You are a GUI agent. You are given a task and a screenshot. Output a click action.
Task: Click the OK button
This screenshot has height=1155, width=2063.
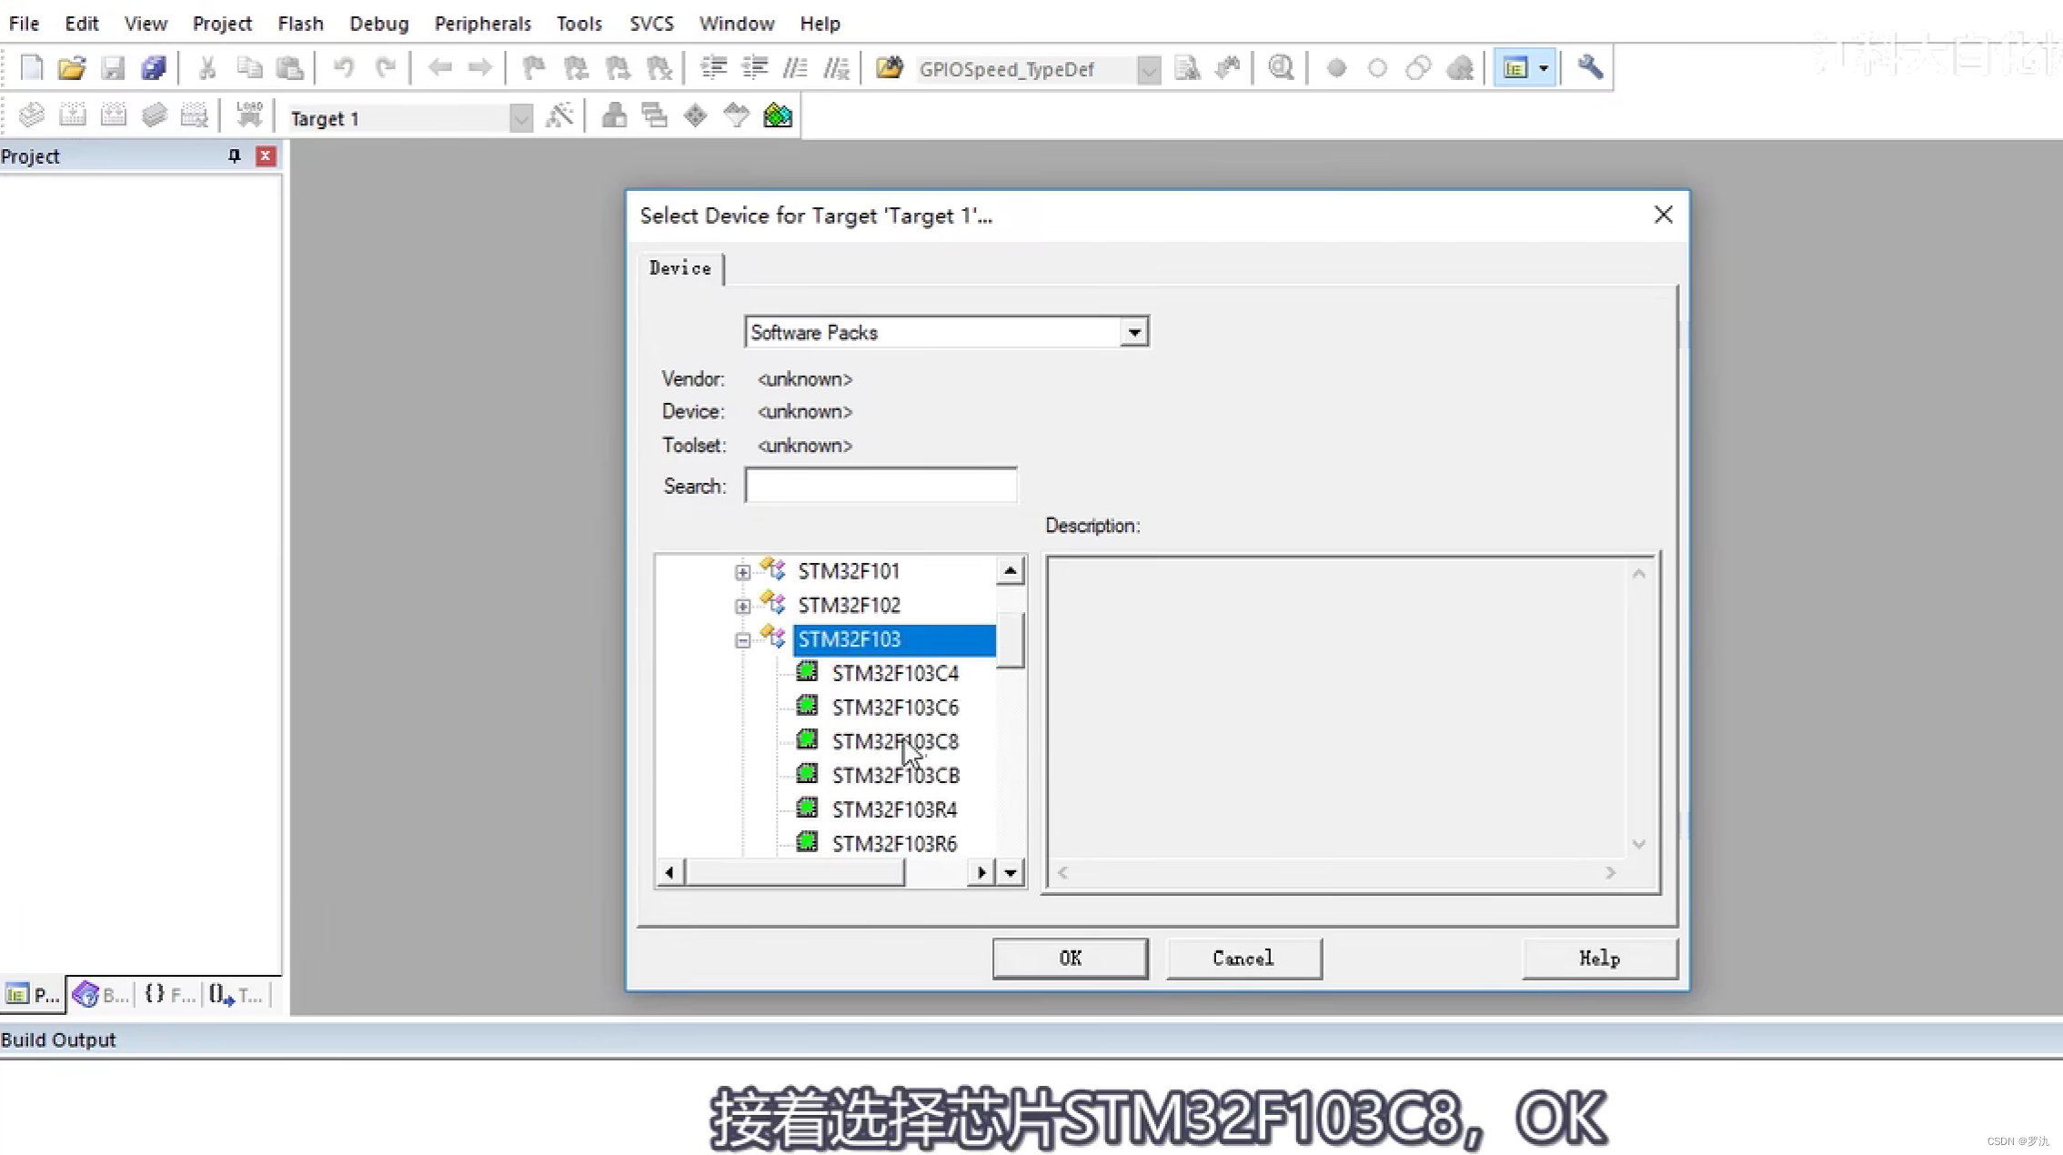(x=1070, y=959)
